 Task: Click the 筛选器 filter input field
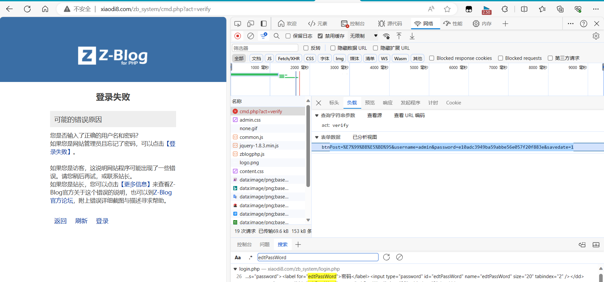pos(265,48)
